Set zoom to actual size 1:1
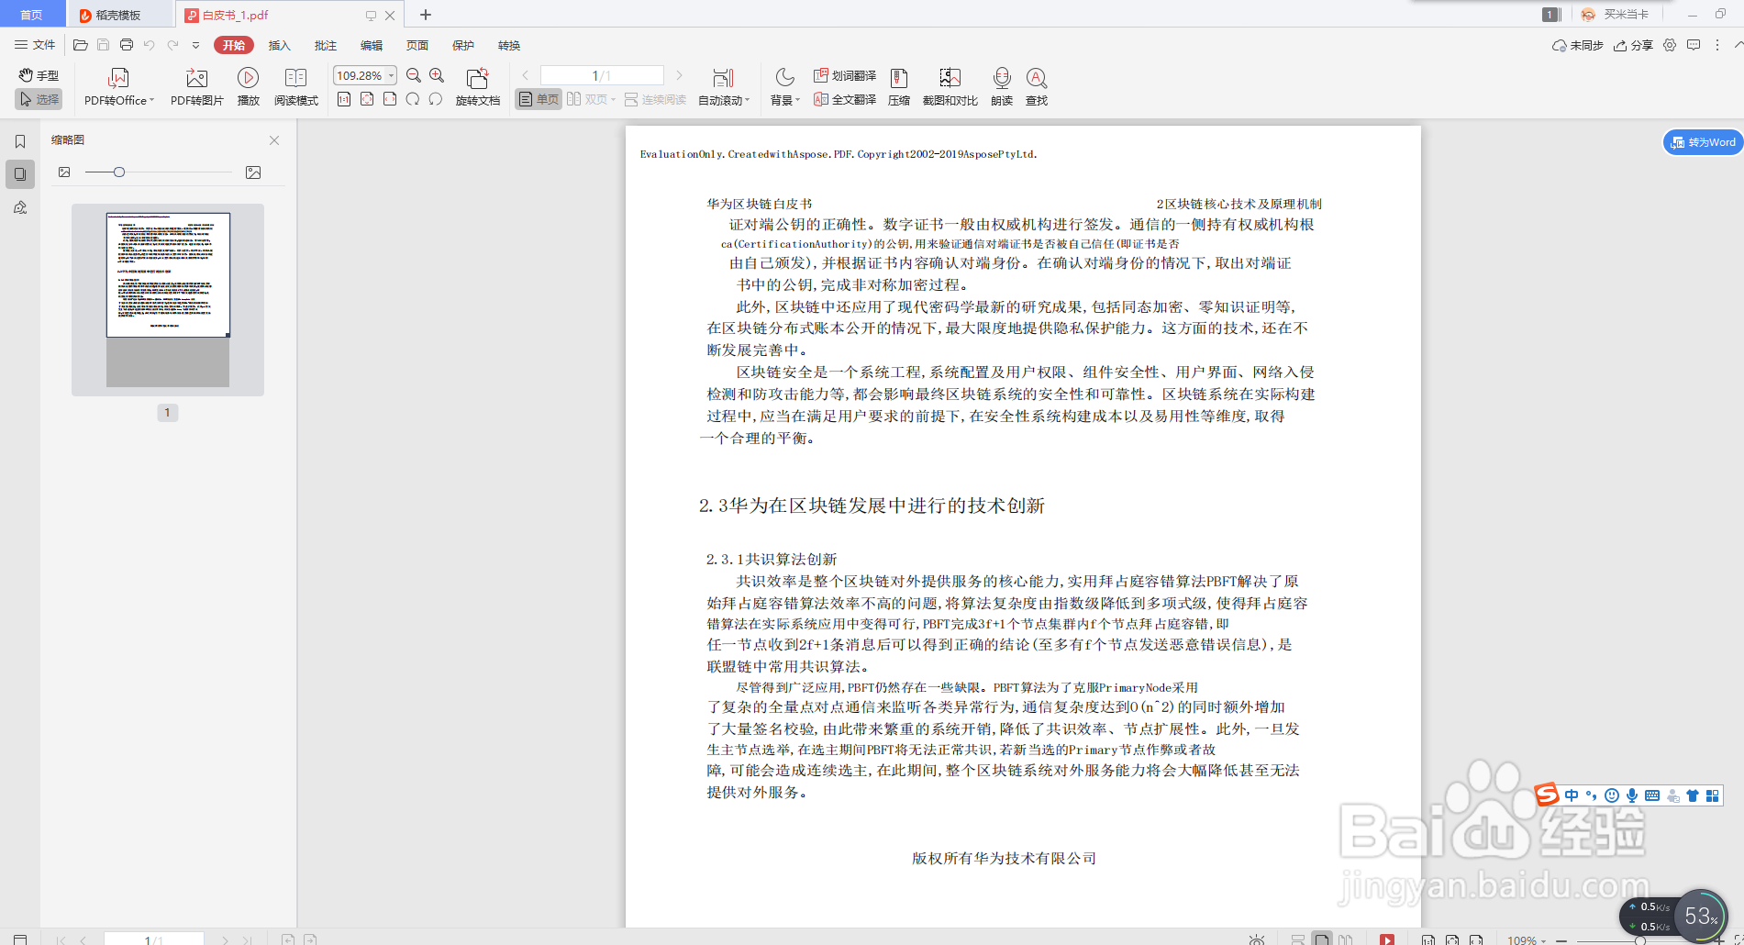Screen dimensions: 1744x945 (344, 99)
